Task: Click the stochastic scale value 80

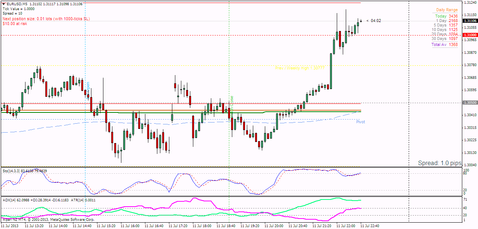Action: 465,173
